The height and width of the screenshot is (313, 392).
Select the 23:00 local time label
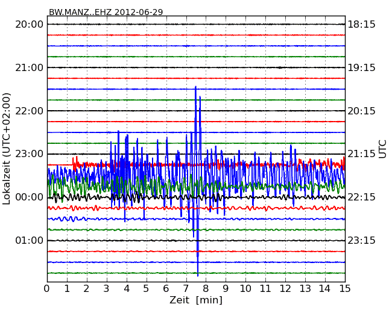[x=30, y=153]
